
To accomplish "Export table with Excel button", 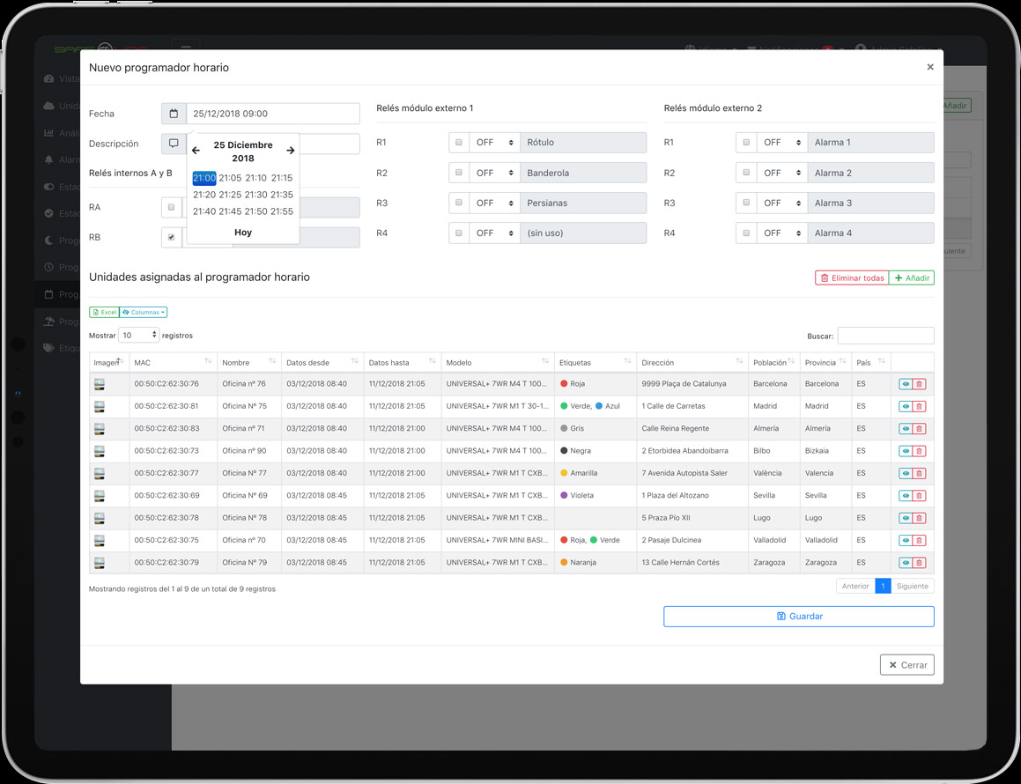I will tap(104, 313).
